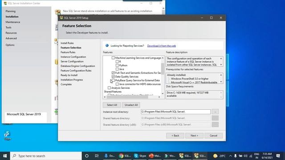Open volume control in system tray
Screen dimensions: 285x160
245,156
